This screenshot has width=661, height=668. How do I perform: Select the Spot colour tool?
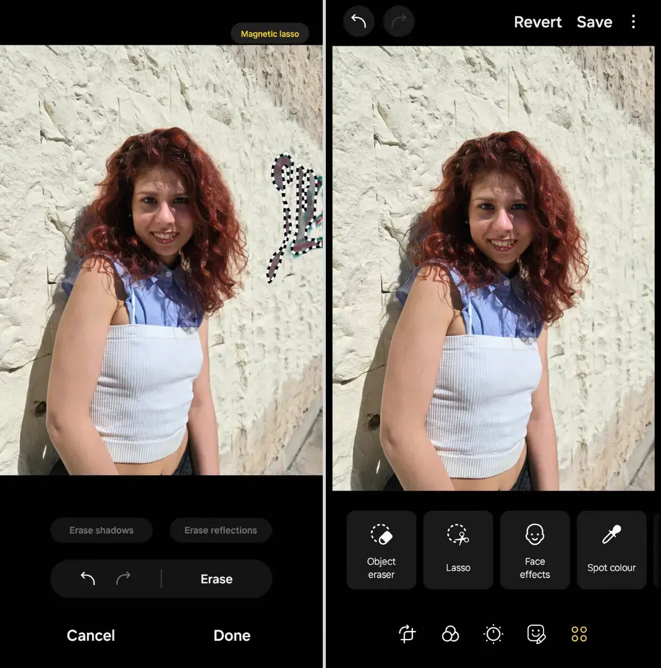611,549
